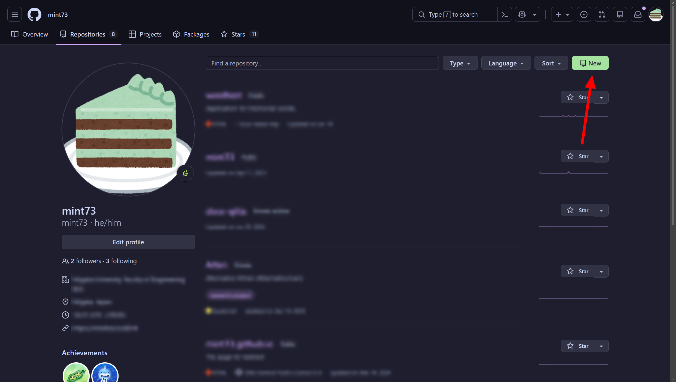Screen dimensions: 676x382
Task: View the 2 followers link
Action: pyautogui.click(x=86, y=261)
